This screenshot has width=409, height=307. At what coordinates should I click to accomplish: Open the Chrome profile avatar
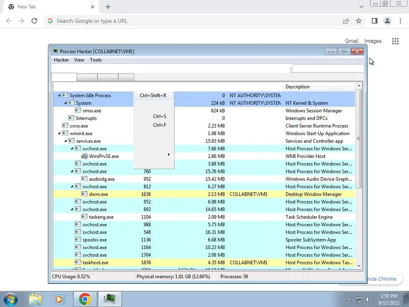click(387, 21)
